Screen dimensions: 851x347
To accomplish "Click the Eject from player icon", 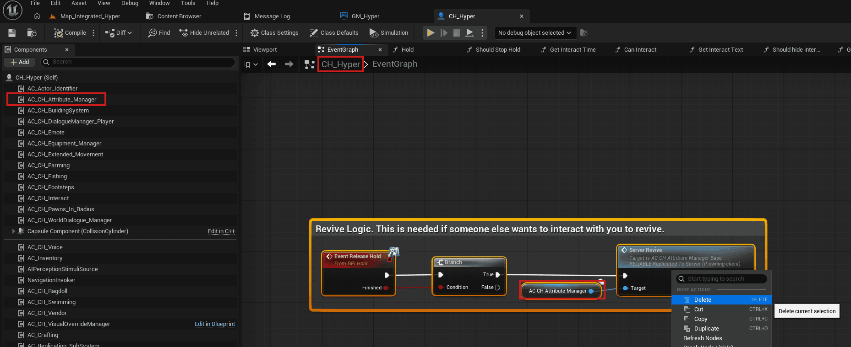I will pyautogui.click(x=469, y=33).
